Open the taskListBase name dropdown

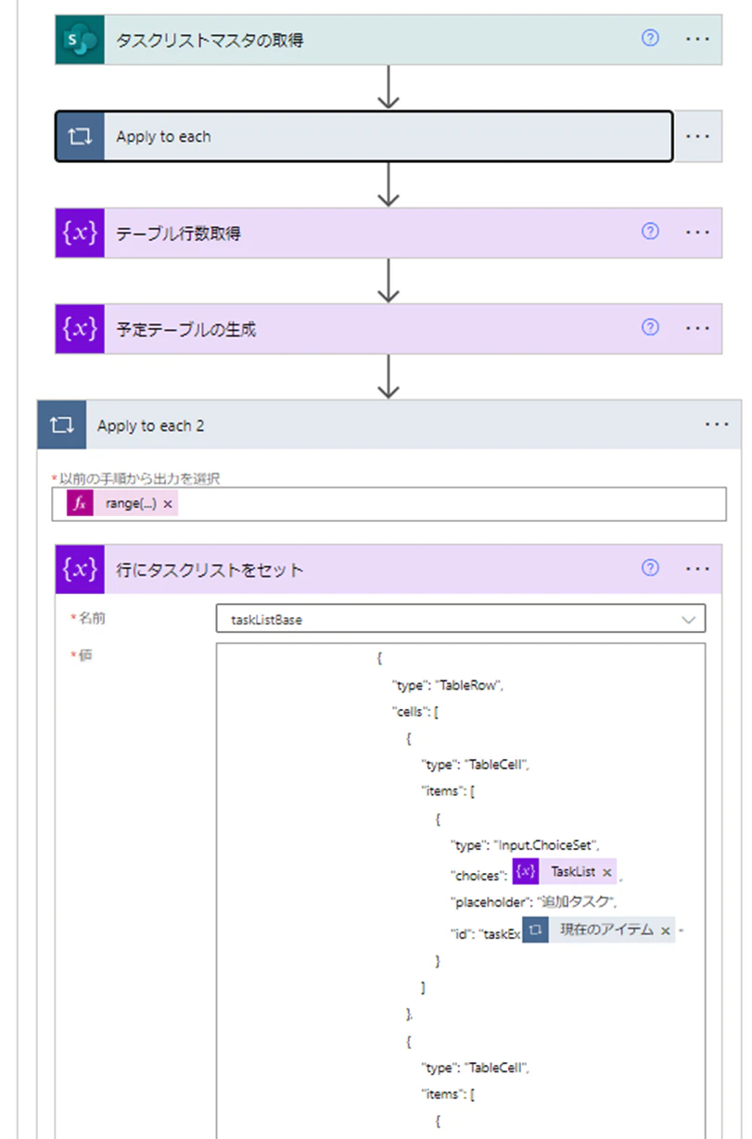coord(461,619)
